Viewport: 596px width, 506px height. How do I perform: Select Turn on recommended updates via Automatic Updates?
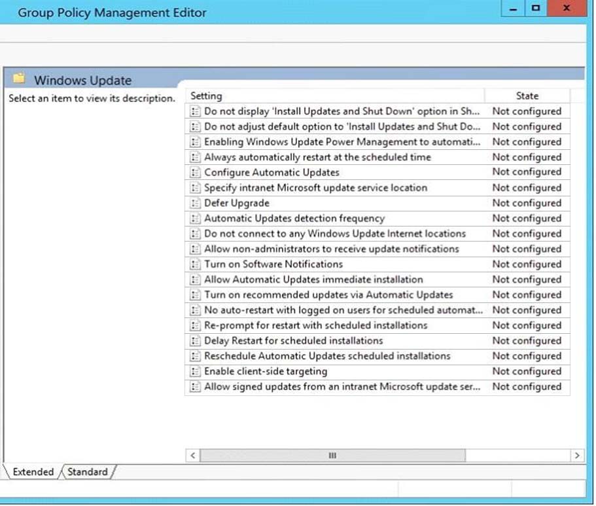click(x=328, y=295)
